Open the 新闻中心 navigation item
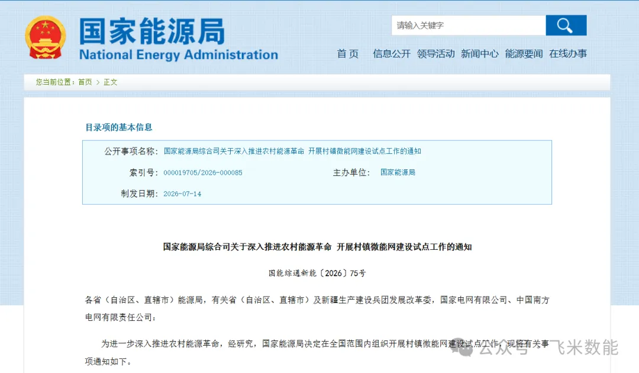Viewport: 639px width, 373px height. point(480,54)
